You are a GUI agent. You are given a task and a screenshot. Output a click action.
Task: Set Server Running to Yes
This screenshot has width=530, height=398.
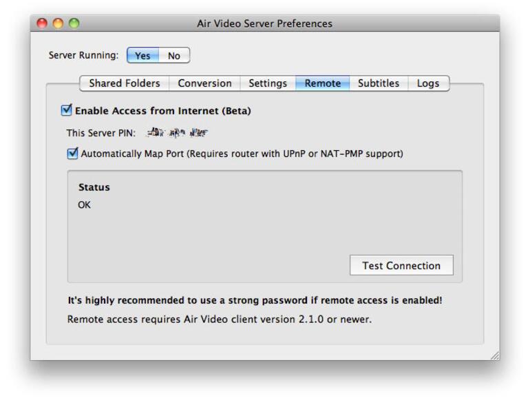click(x=142, y=56)
